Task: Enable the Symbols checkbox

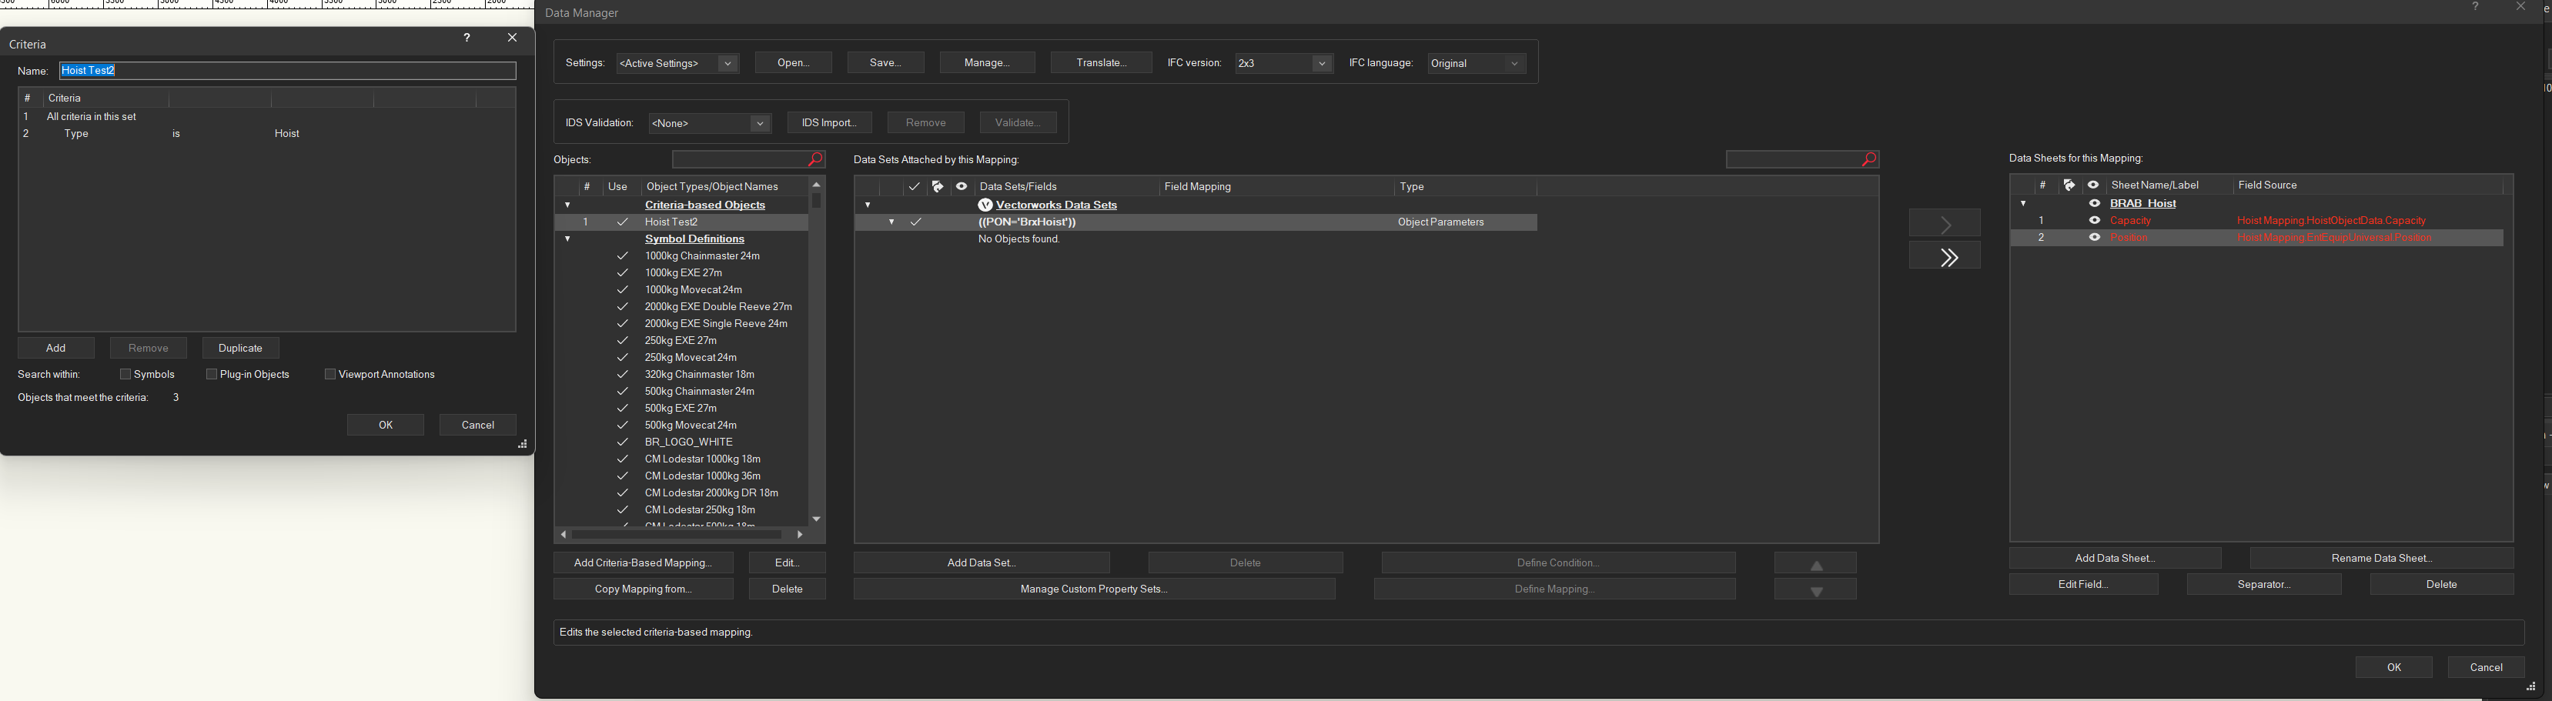Action: click(x=125, y=374)
